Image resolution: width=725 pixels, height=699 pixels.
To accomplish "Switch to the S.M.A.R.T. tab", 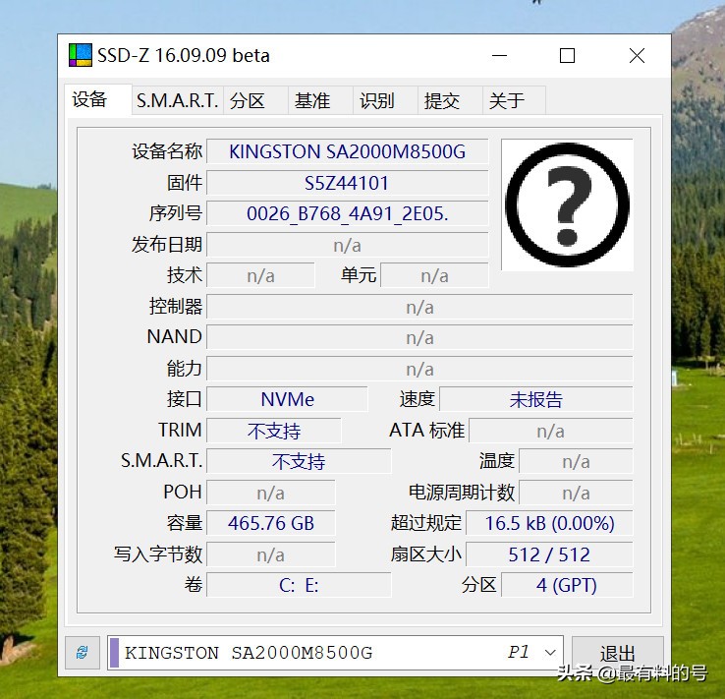I will (177, 100).
